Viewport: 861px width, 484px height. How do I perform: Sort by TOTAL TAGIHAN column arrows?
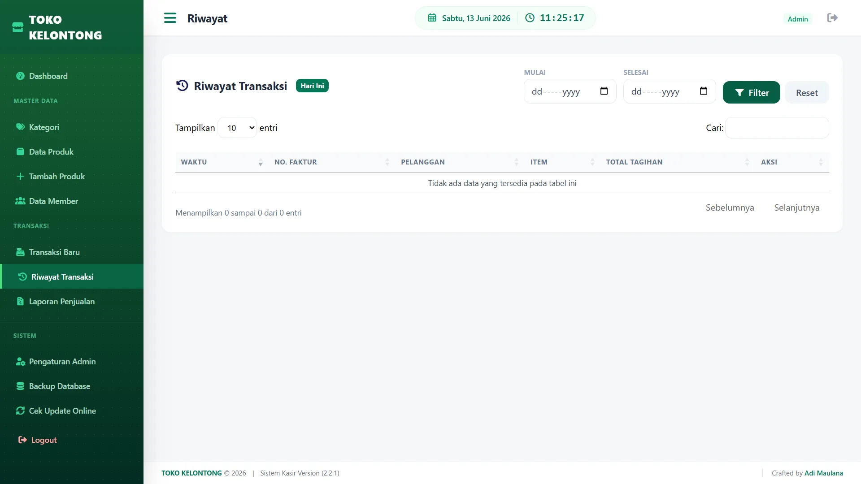pyautogui.click(x=747, y=162)
